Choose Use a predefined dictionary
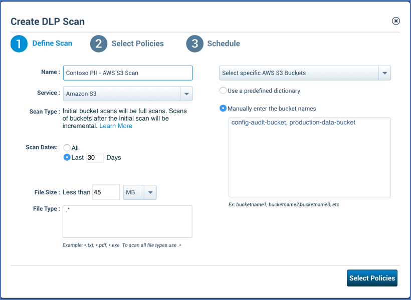411x300 pixels. coord(223,90)
